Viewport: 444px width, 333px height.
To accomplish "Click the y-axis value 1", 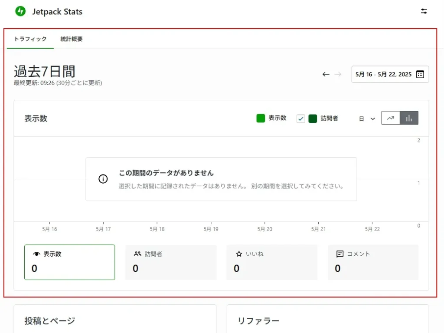I will click(x=418, y=183).
